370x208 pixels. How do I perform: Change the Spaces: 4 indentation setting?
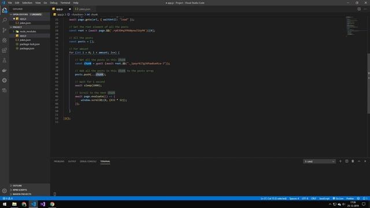point(294,199)
